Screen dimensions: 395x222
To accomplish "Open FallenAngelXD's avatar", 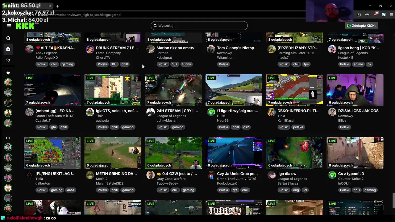I will coord(29,49).
